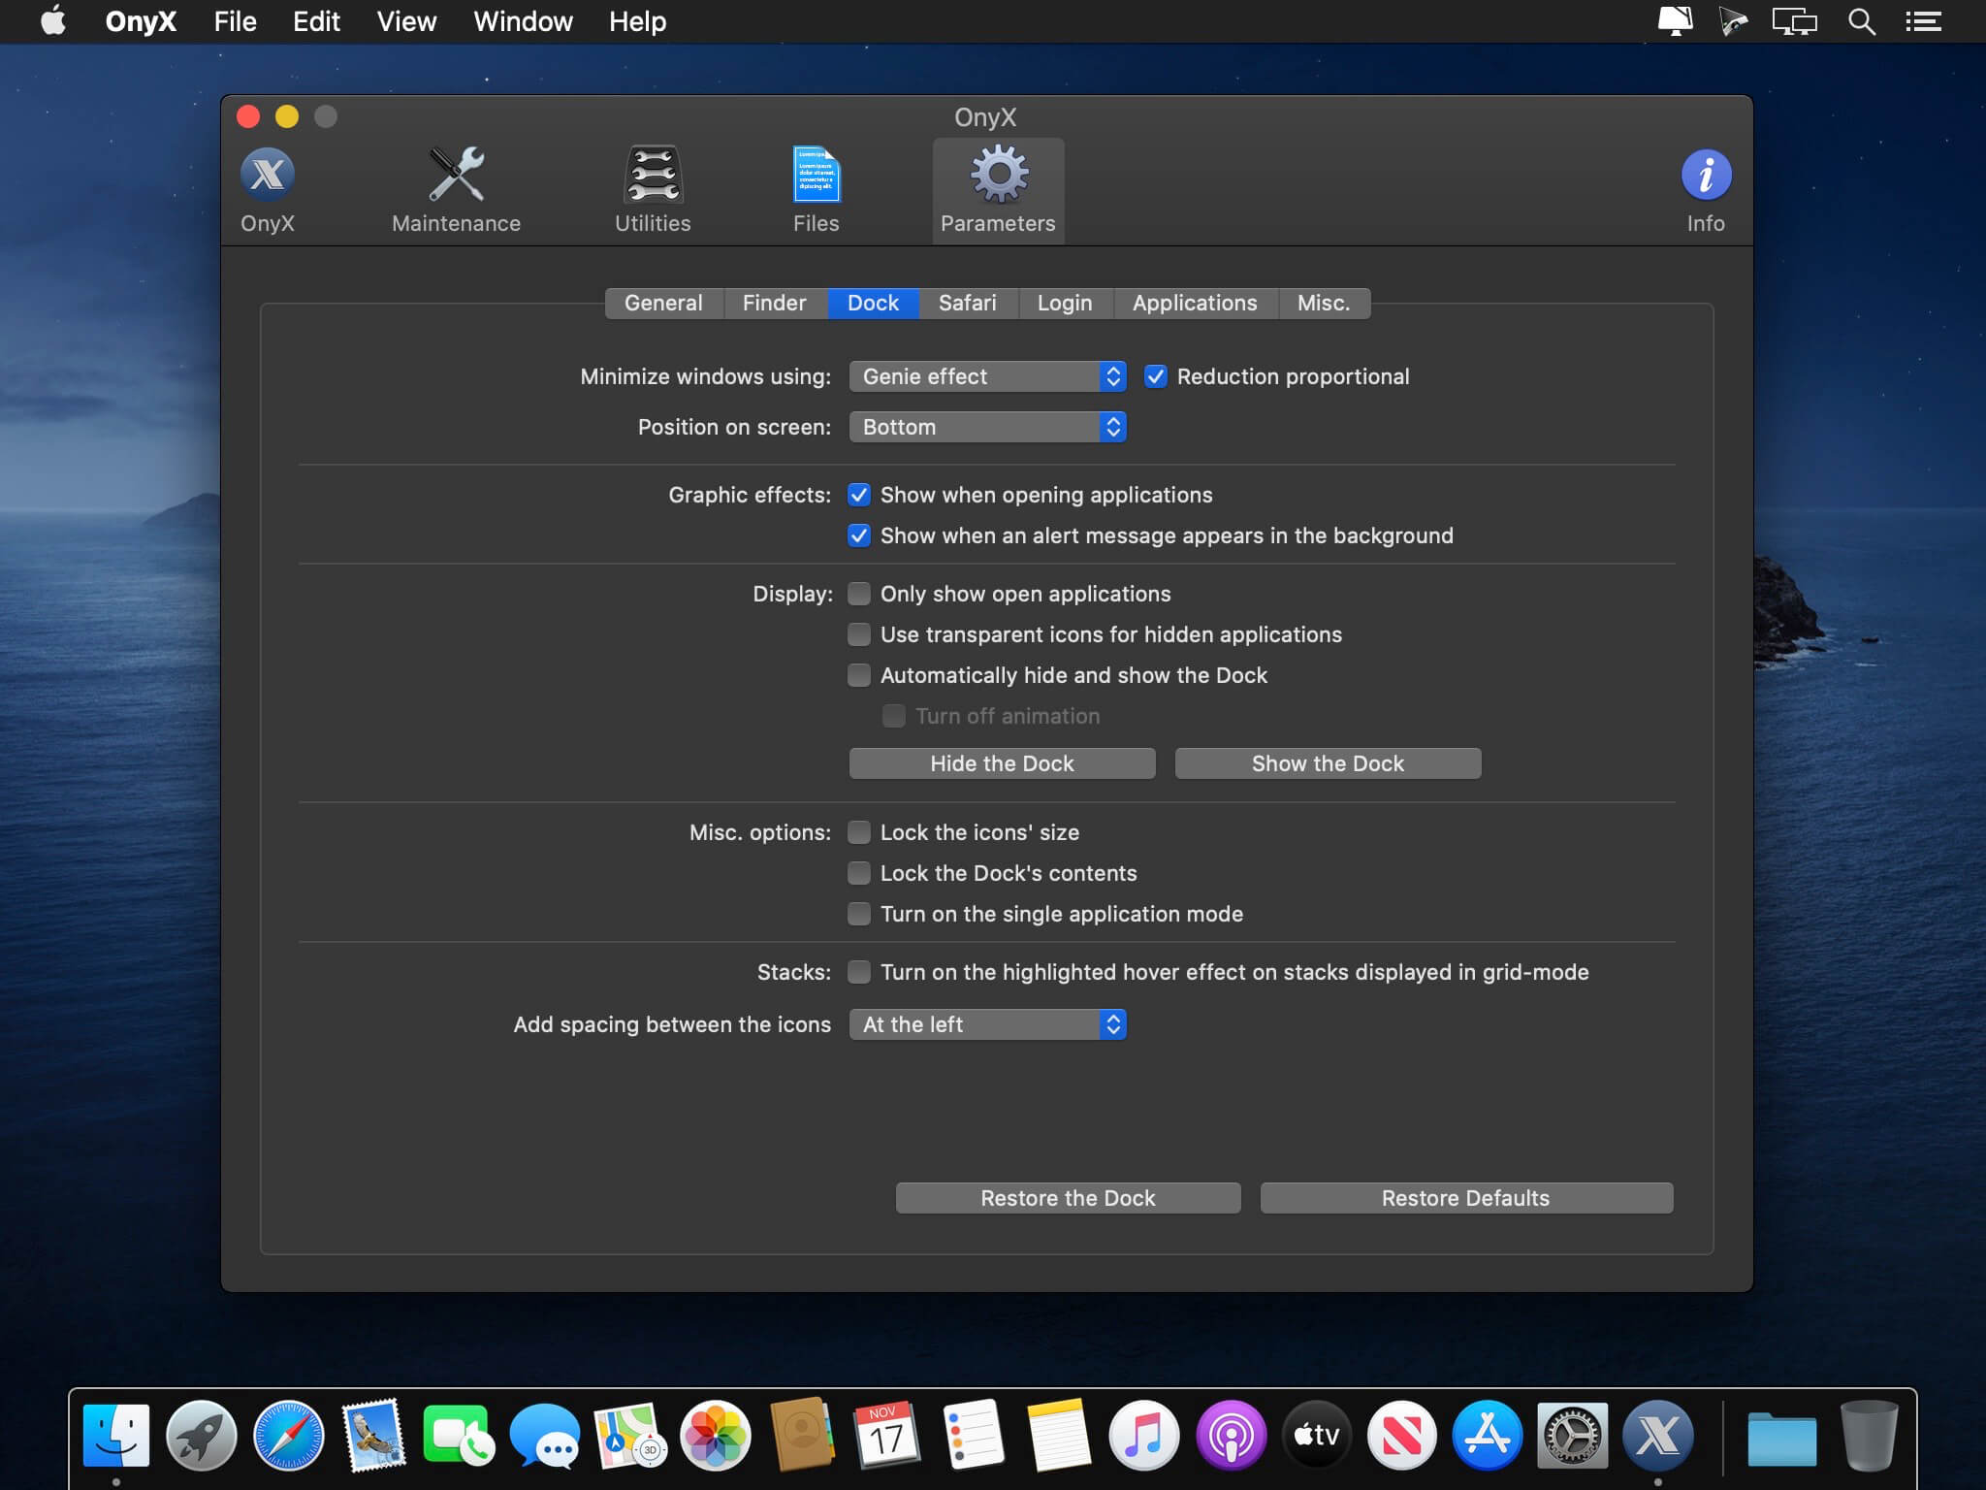The image size is (1986, 1490).
Task: Open the OnyX toolbar section
Action: tap(268, 190)
